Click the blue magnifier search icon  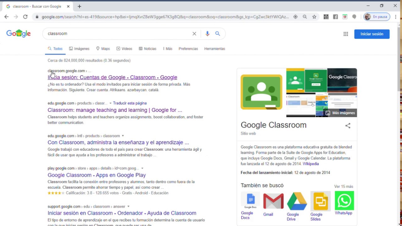218,34
